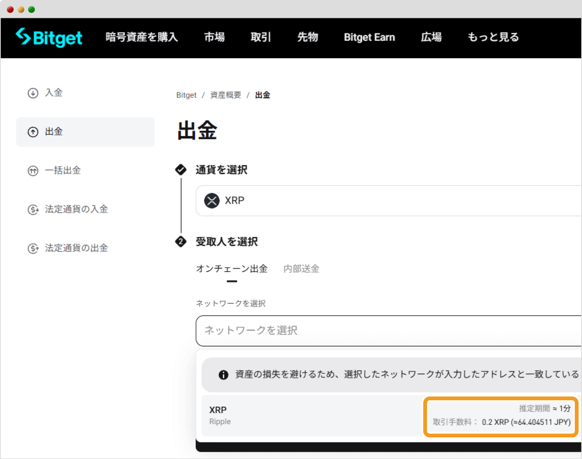
Task: Switch to the 内部送金 tab
Action: tap(301, 269)
